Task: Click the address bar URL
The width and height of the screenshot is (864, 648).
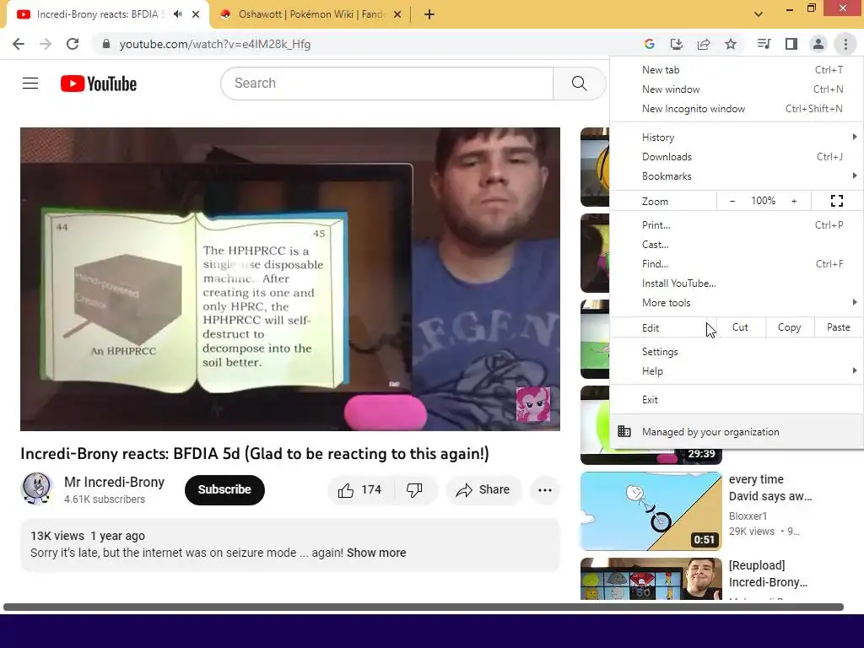Action: [x=215, y=44]
